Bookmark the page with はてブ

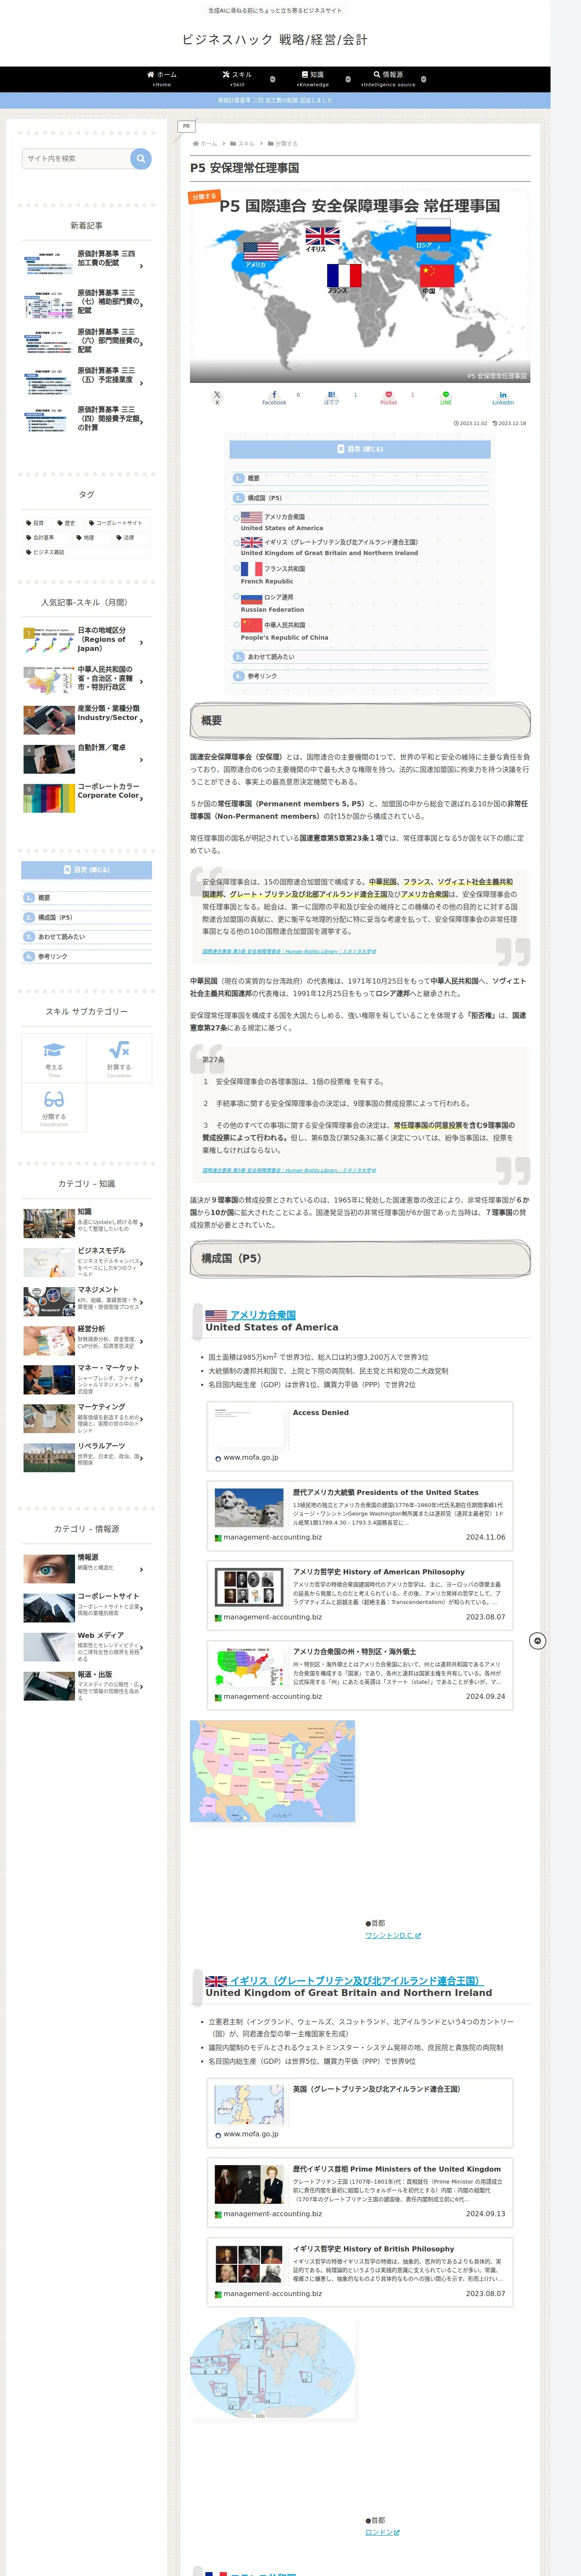[331, 397]
